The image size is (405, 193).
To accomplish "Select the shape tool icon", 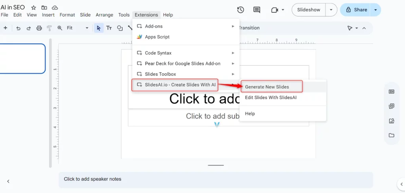I will 120,28.
